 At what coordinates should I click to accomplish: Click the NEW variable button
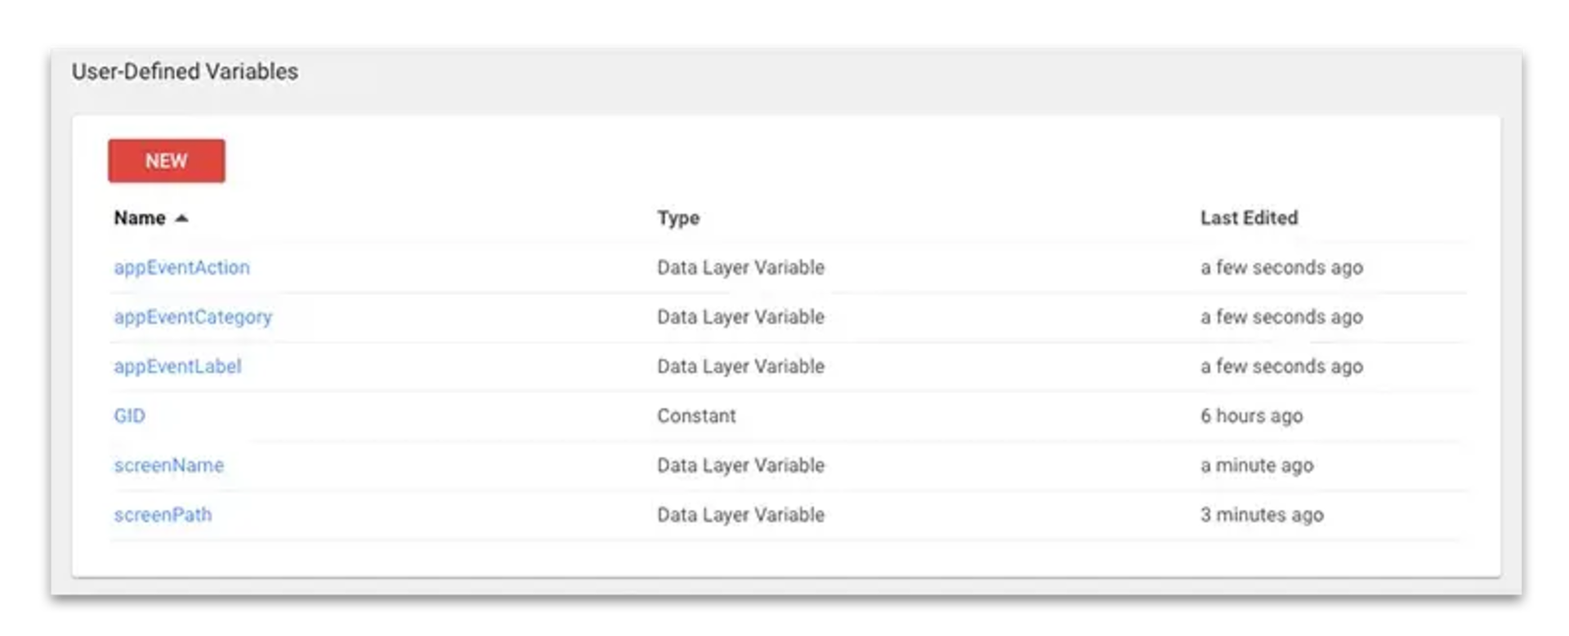[166, 161]
